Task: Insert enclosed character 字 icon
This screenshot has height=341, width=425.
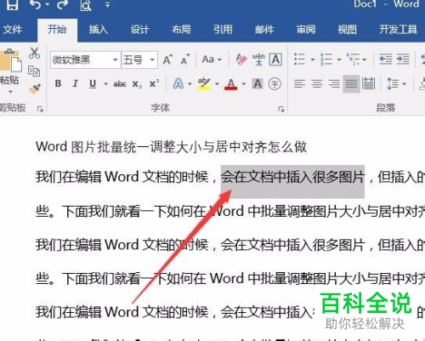Action: (x=275, y=83)
